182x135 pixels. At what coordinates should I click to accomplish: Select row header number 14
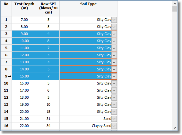pyautogui.click(x=6, y=112)
